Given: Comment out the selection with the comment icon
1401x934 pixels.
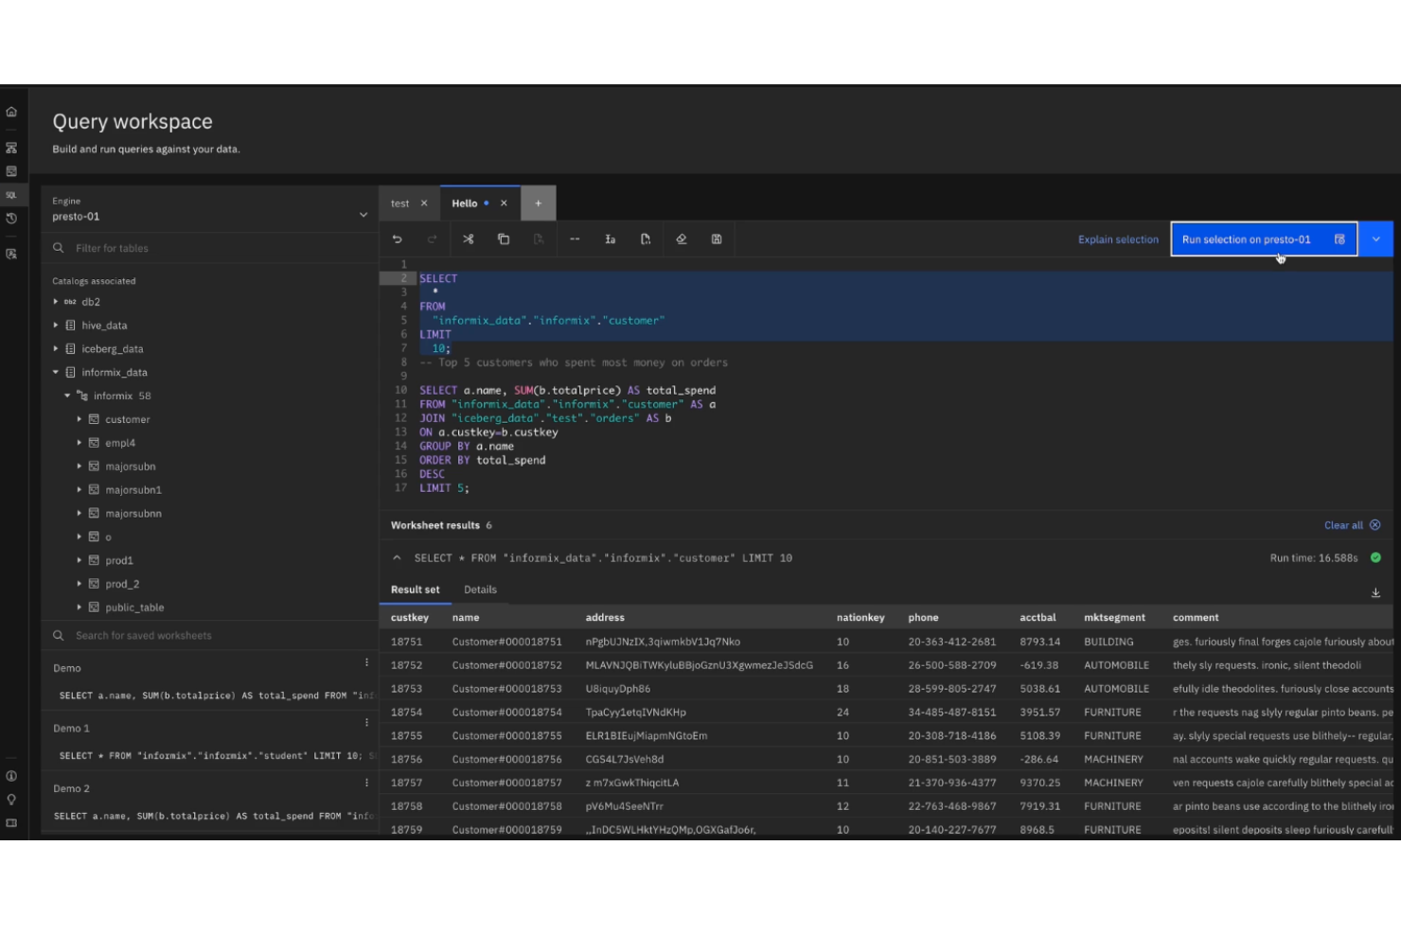Looking at the screenshot, I should [575, 239].
